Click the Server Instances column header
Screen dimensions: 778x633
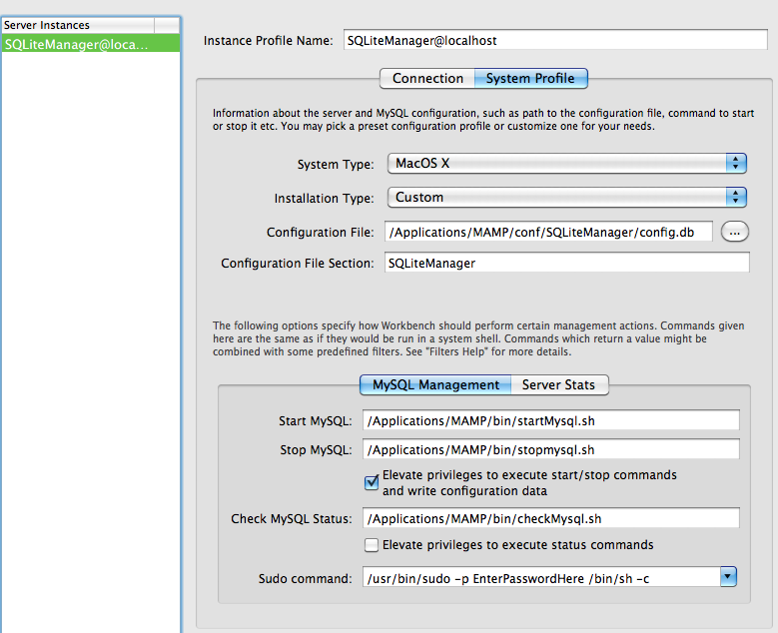click(78, 25)
